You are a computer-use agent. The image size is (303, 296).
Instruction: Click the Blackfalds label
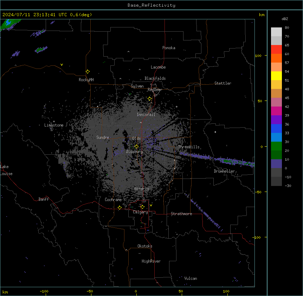(x=155, y=78)
